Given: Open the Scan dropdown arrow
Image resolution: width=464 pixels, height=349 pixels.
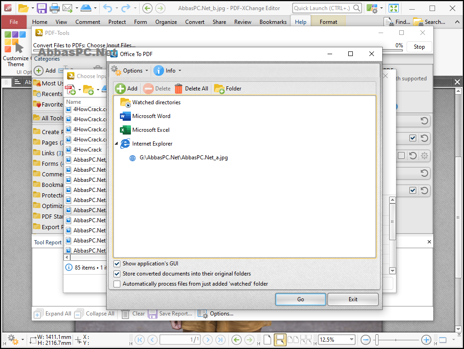Looking at the screenshot, I should (95, 8).
